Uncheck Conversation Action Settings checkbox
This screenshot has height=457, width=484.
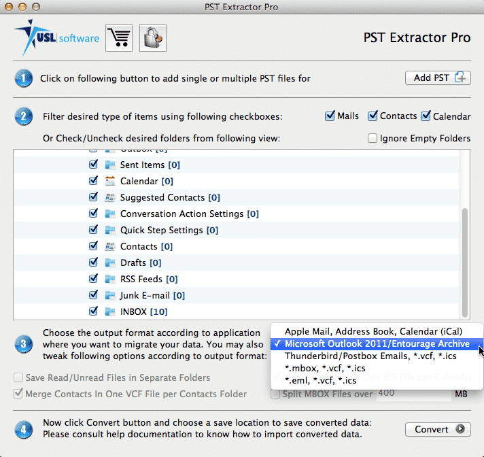(x=93, y=214)
